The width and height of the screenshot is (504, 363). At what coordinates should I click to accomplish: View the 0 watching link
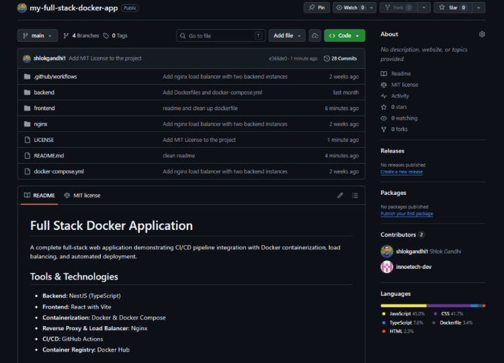(x=399, y=118)
